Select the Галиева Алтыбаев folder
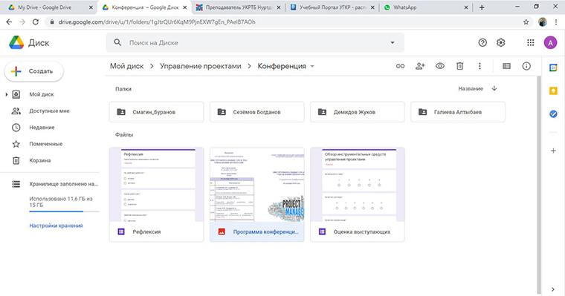 coord(458,112)
